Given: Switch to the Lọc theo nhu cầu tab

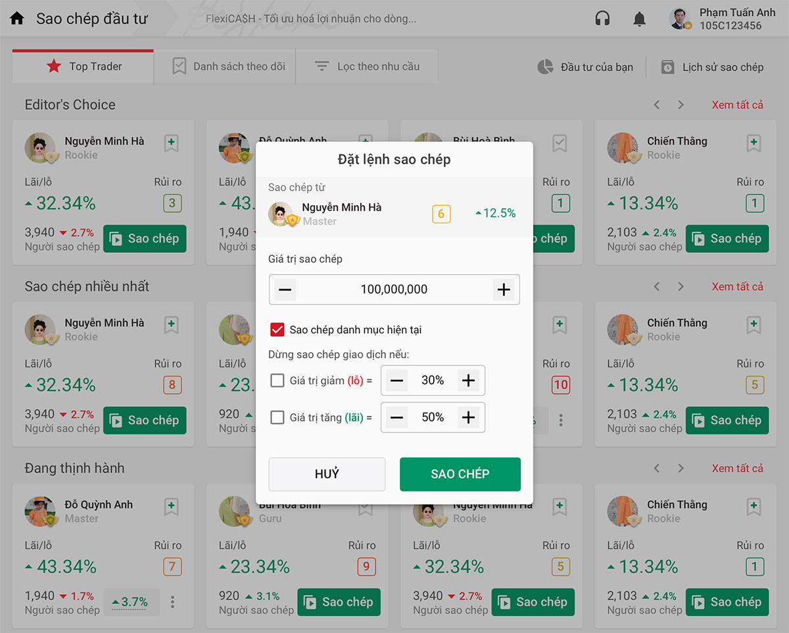Looking at the screenshot, I should (367, 66).
